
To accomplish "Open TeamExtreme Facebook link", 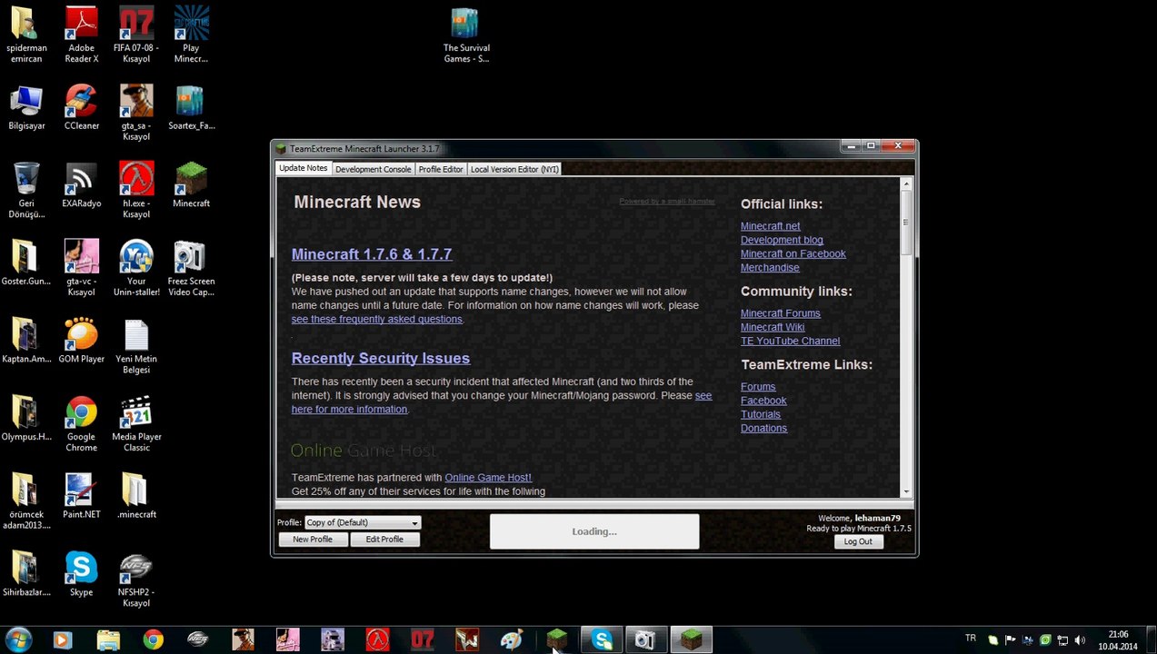I will 763,401.
